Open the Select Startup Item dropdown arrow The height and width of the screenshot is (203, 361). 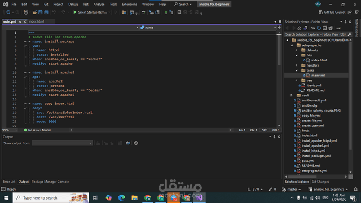(109, 12)
